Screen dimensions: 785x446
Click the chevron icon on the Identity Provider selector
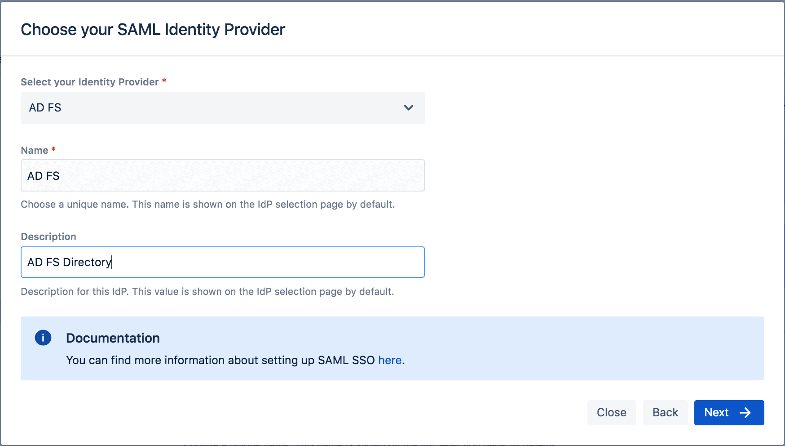[408, 108]
